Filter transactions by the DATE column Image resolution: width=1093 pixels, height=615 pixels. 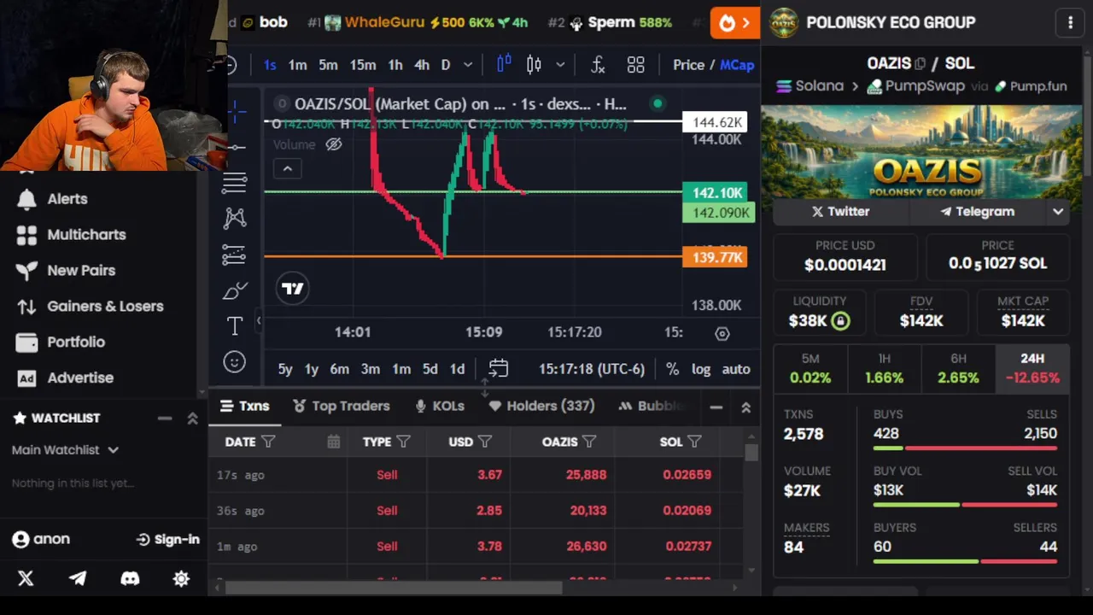(x=268, y=442)
